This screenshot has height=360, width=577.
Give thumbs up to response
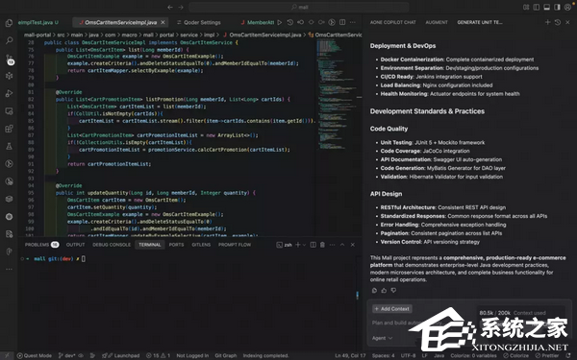click(x=384, y=291)
